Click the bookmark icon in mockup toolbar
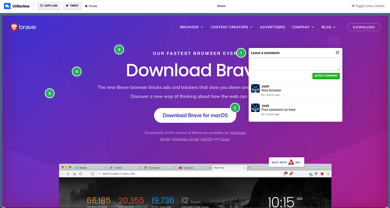Image resolution: width=390 pixels, height=208 pixels. tap(92, 174)
